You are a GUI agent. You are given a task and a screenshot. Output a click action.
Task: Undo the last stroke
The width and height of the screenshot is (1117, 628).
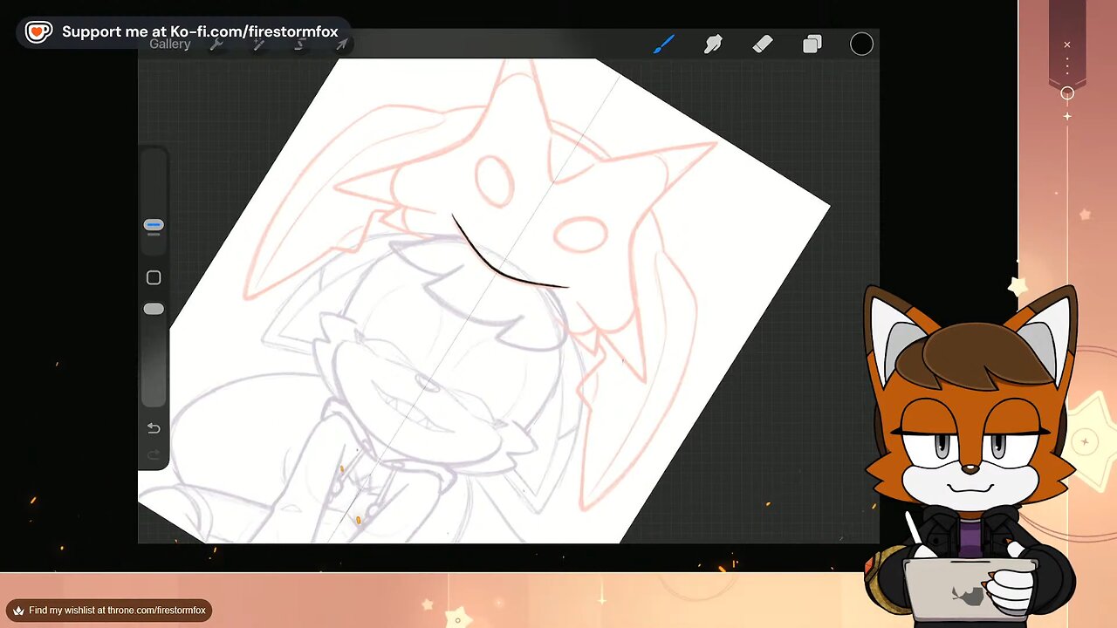pyautogui.click(x=154, y=428)
